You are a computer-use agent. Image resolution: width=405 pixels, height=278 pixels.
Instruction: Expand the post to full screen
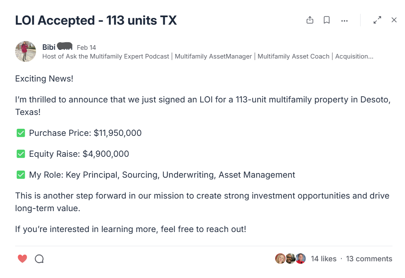pyautogui.click(x=377, y=20)
